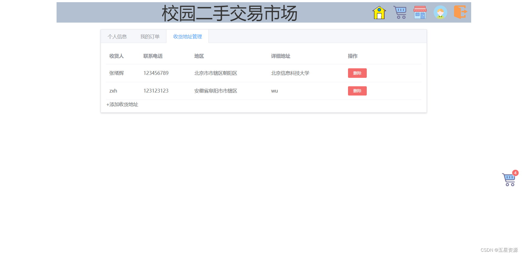Screen dimensions: 522x255
Task: Click the shopping cart icon in the header
Action: click(400, 12)
